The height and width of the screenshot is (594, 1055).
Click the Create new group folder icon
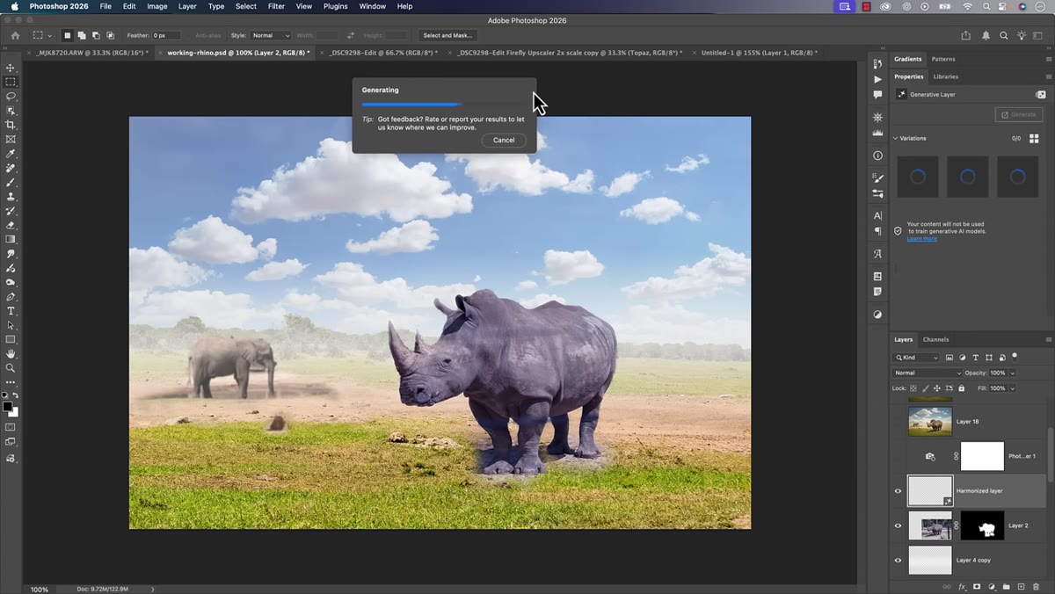point(1007,586)
